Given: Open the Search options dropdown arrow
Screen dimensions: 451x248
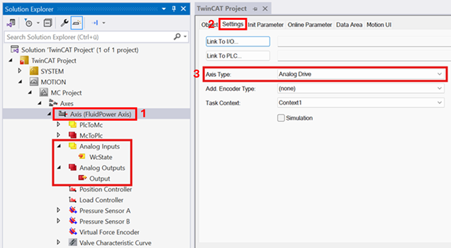Looking at the screenshot, I should point(185,36).
